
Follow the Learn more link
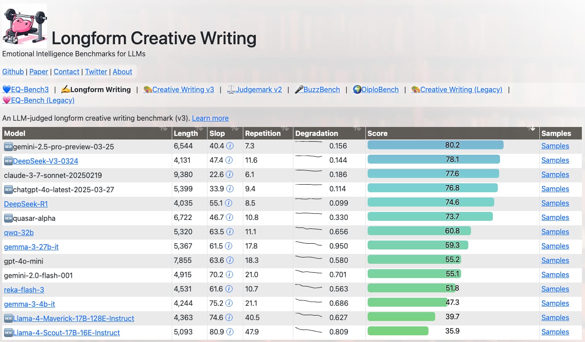click(210, 118)
